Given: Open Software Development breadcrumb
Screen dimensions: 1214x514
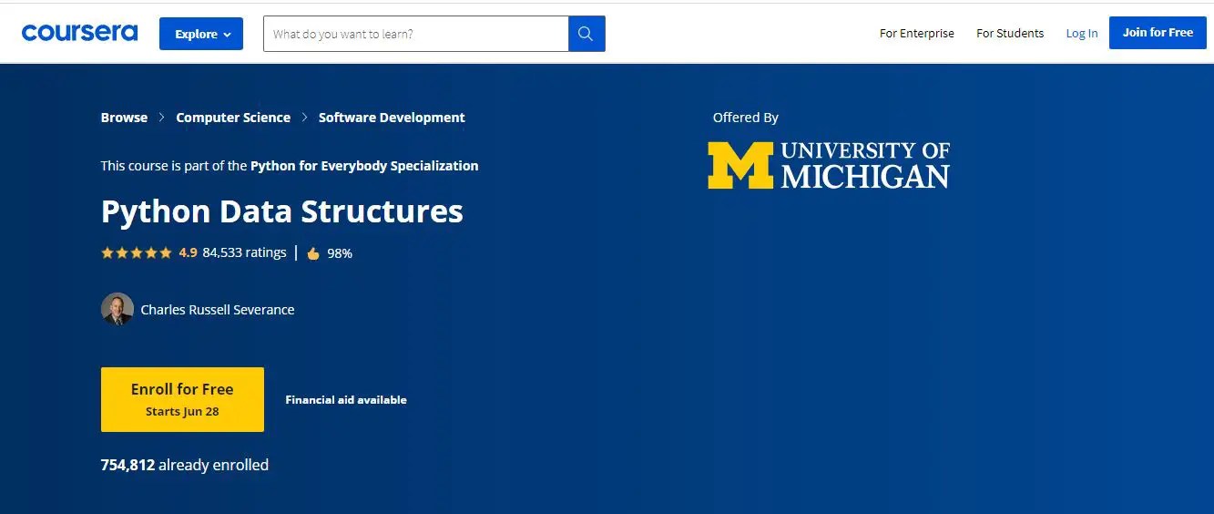Looking at the screenshot, I should pos(392,118).
